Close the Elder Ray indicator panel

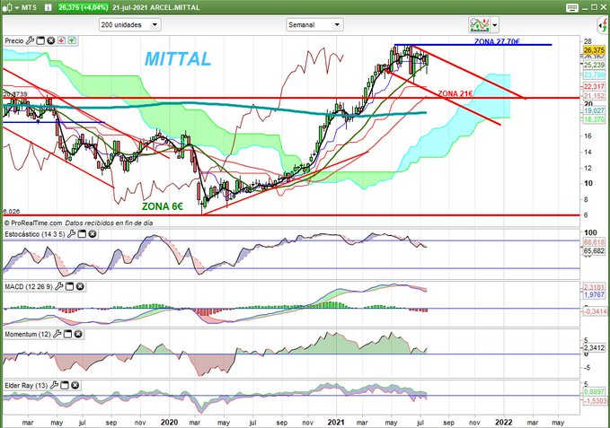75,385
